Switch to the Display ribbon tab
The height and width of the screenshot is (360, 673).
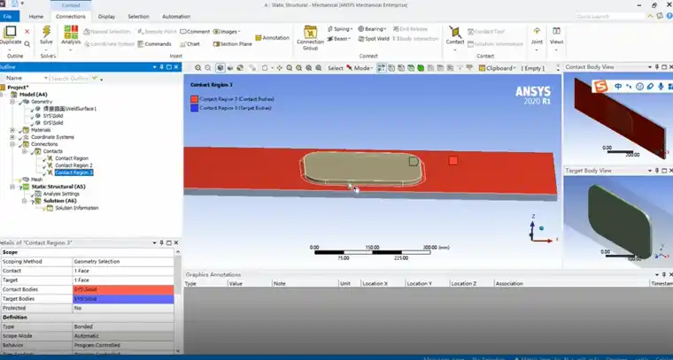(x=106, y=17)
